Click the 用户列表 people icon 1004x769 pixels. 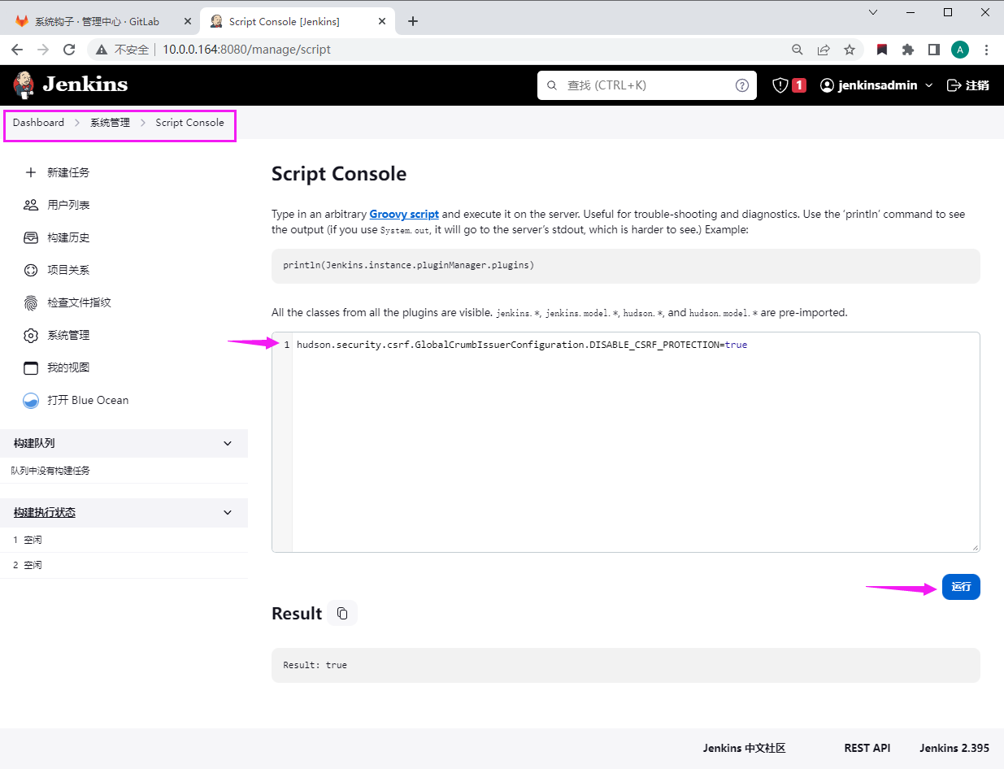(31, 205)
